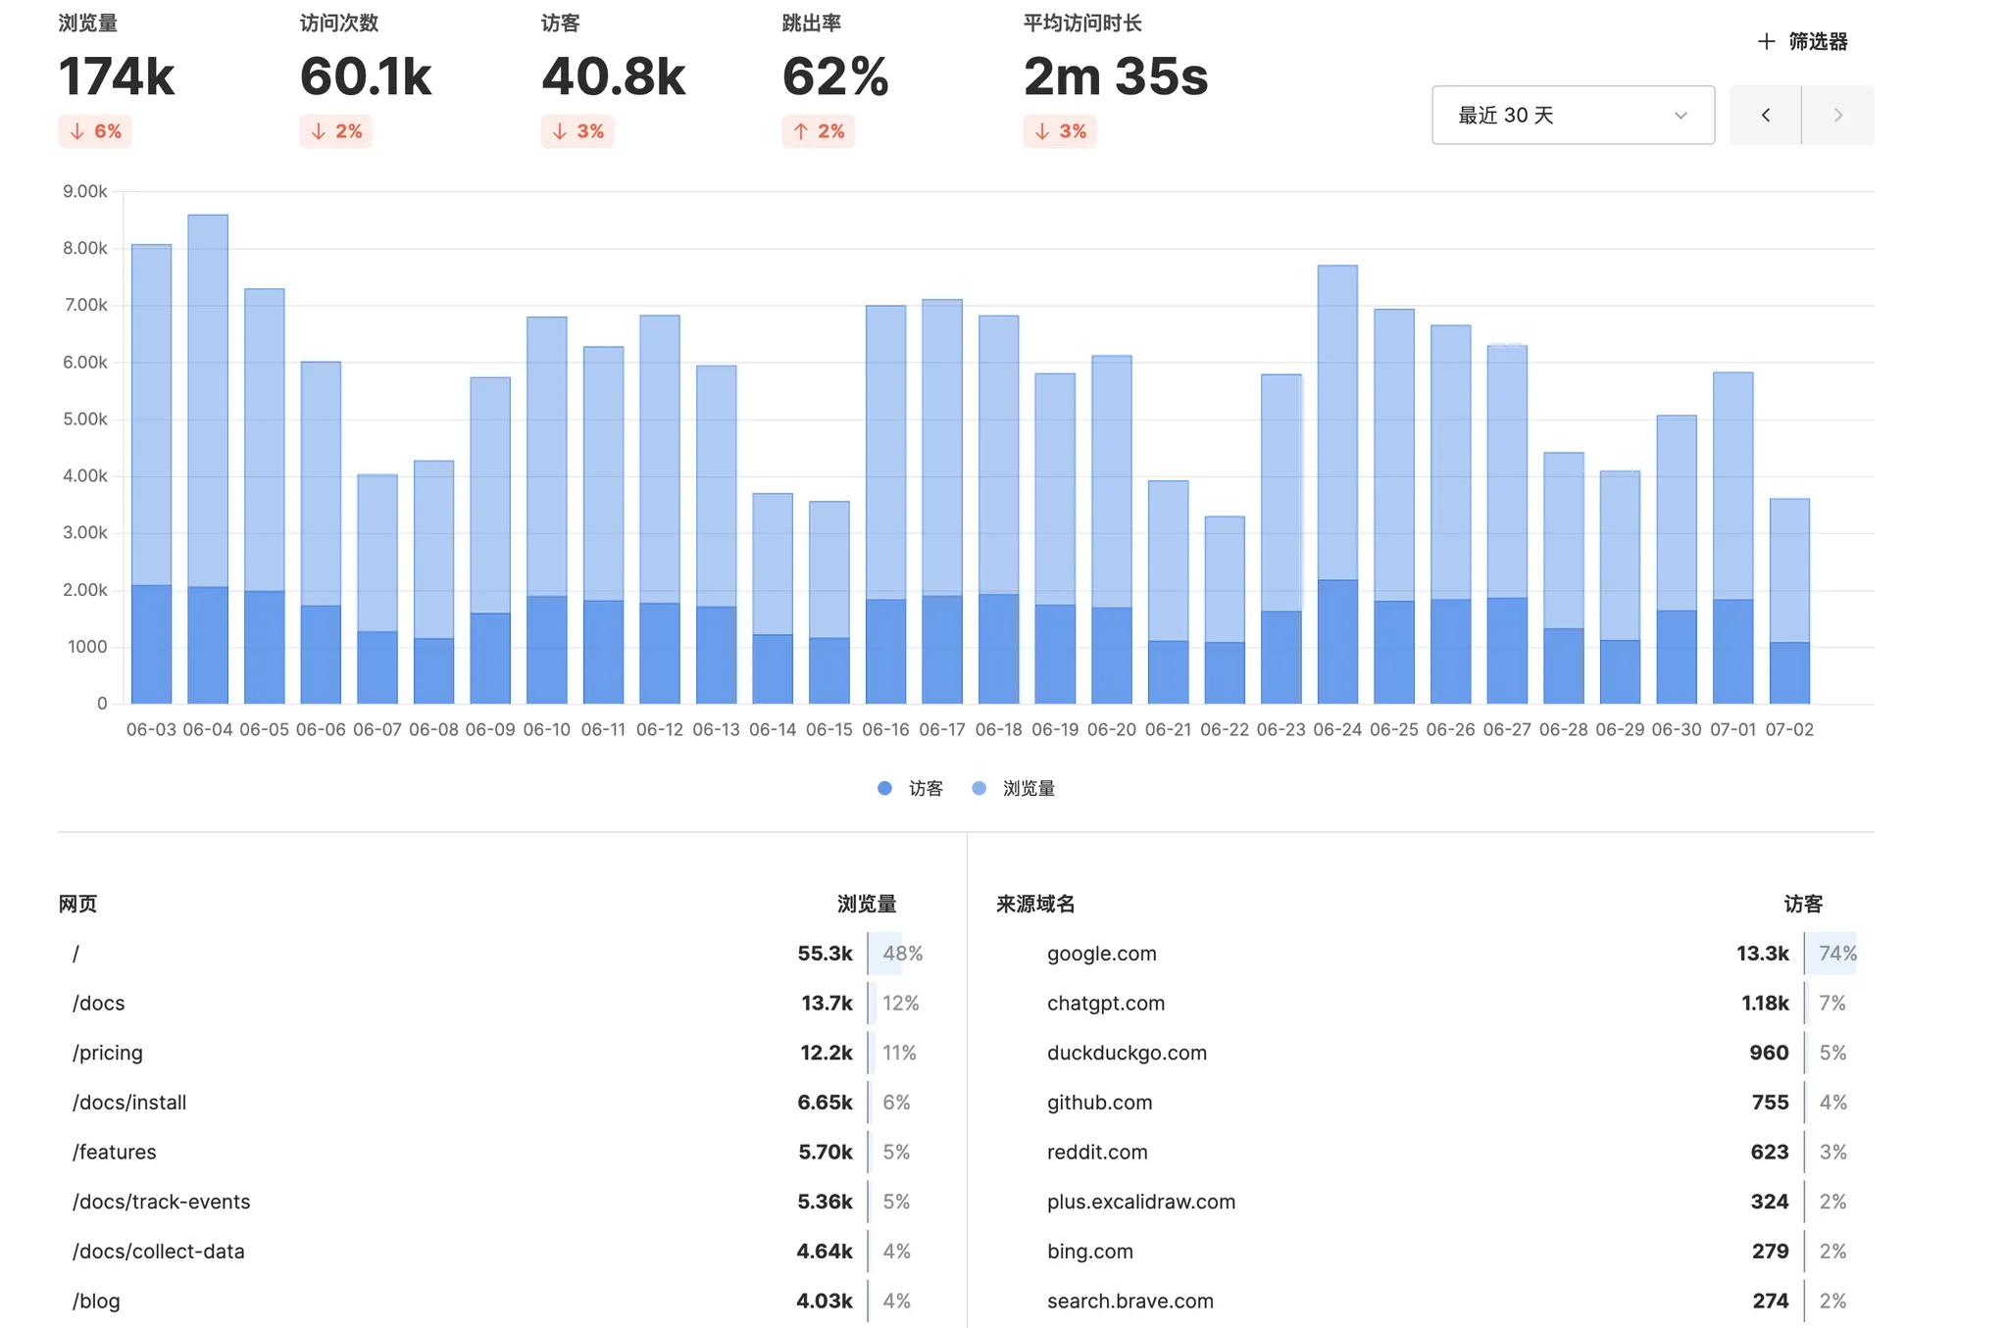Click the dropdown chevron in date selector
2008x1328 pixels.
pyautogui.click(x=1681, y=116)
